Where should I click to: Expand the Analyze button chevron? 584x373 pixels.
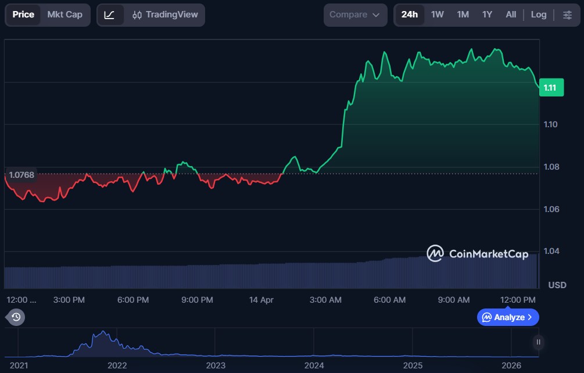point(529,317)
